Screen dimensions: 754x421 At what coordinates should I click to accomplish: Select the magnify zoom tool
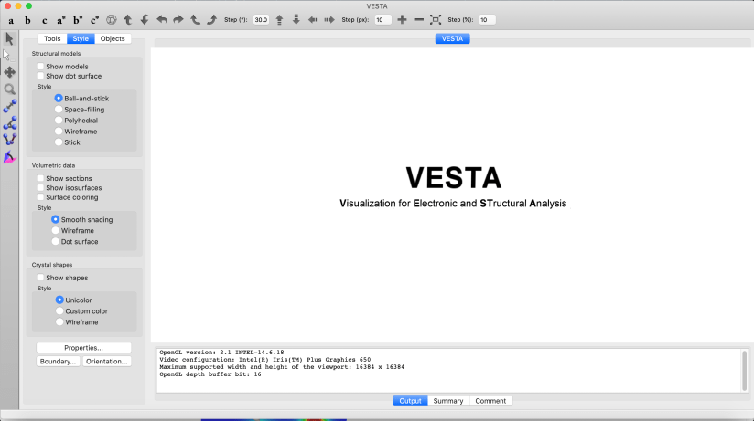(x=10, y=89)
